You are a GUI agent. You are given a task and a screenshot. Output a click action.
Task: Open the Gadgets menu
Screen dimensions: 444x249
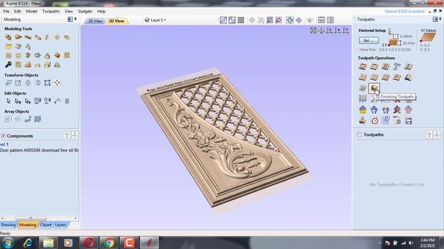click(85, 11)
